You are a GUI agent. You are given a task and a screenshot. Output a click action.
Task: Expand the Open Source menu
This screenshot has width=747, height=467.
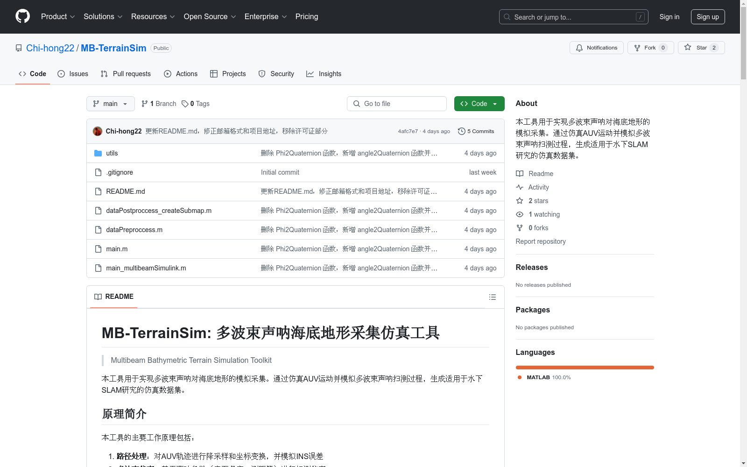click(210, 16)
